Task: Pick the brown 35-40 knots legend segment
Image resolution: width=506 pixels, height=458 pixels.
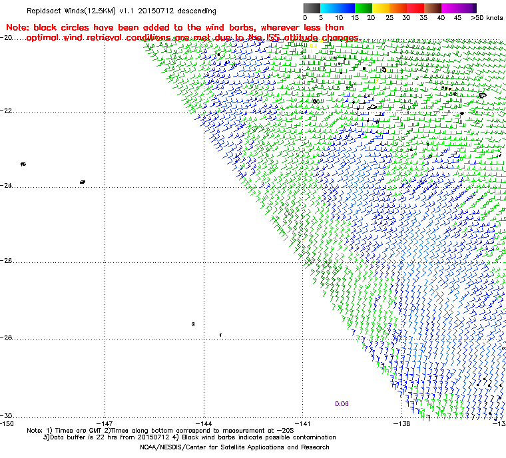Action: (433, 8)
